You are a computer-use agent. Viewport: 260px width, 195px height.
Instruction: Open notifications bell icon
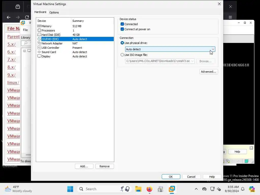tap(243, 189)
